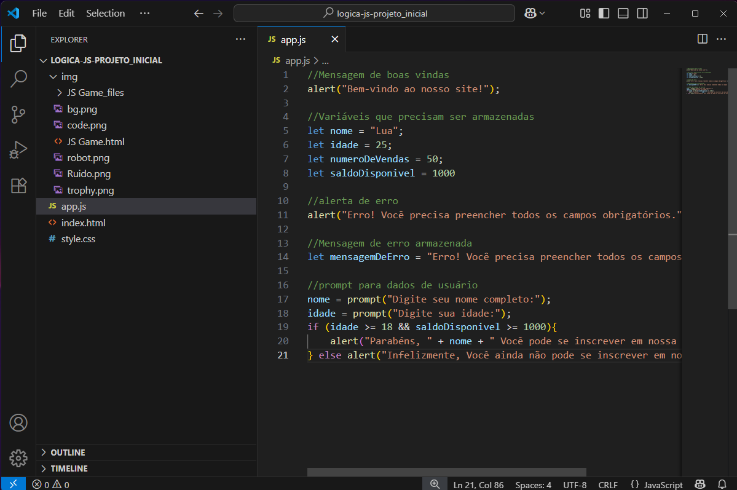Collapse the LOGICA-JS-PROJETO_INICIAL folder section
This screenshot has height=490, width=737.
(x=43, y=61)
